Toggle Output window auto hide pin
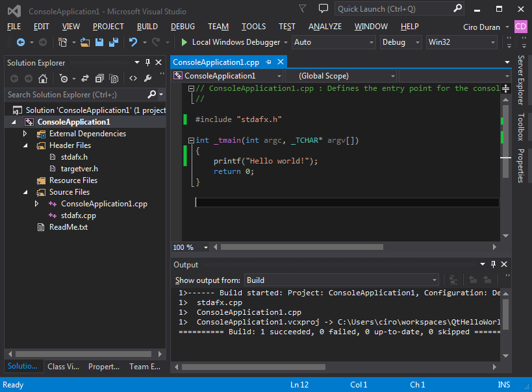Screen dimensions: 532x392 coord(493,264)
